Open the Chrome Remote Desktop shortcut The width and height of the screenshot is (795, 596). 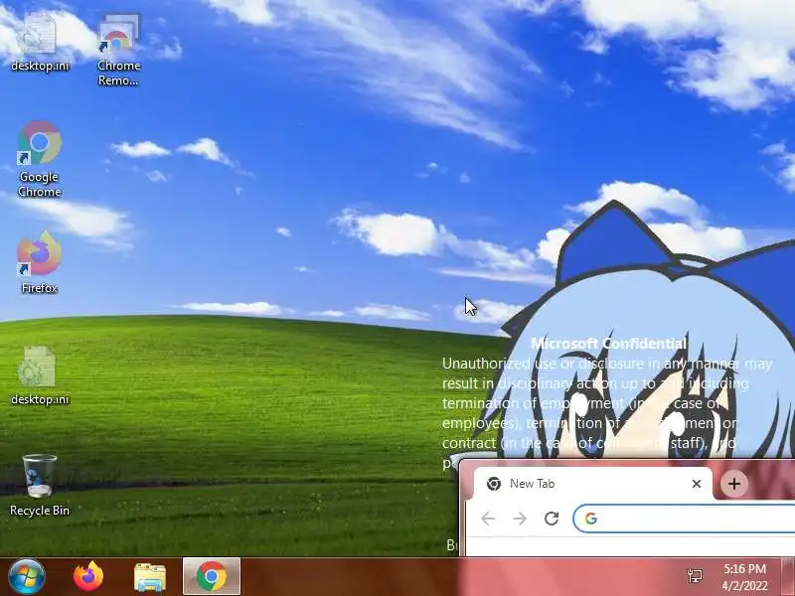[x=118, y=50]
